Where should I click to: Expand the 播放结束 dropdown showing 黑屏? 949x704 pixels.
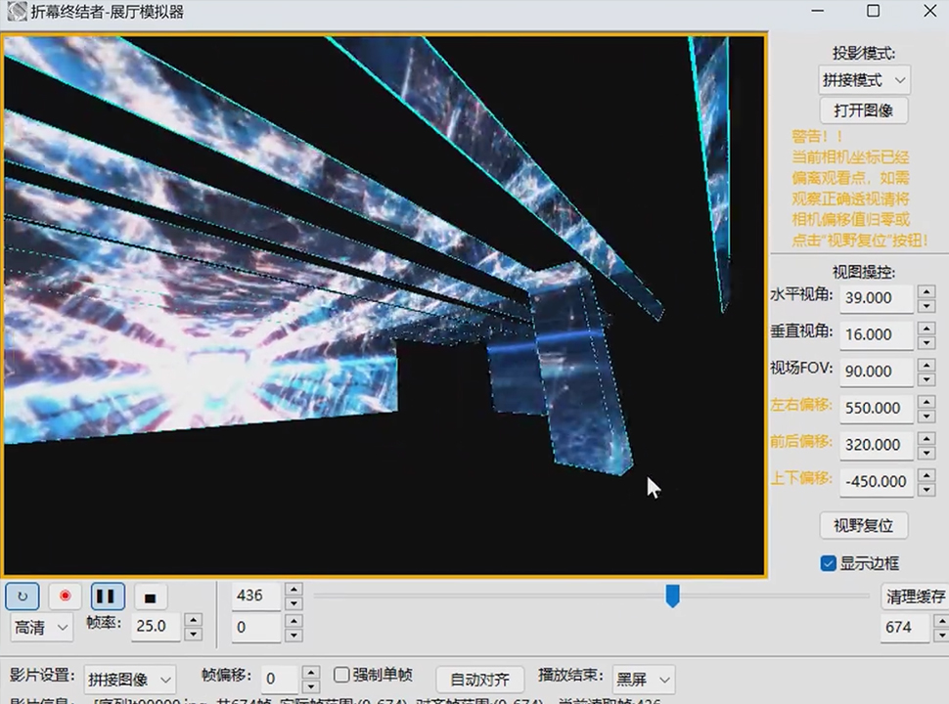644,679
